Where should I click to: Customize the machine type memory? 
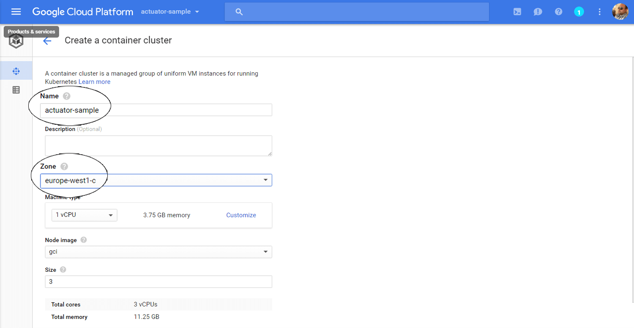point(241,215)
